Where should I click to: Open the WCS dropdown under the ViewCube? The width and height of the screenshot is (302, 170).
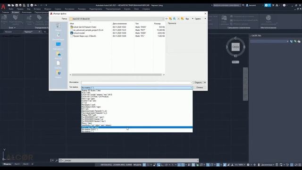tap(235, 62)
